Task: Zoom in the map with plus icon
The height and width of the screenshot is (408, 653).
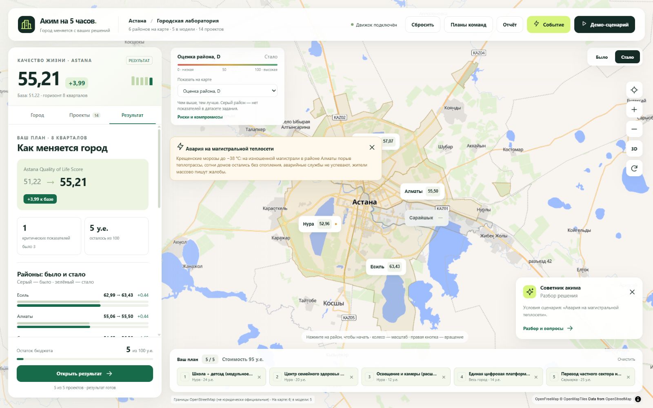Action: point(634,109)
